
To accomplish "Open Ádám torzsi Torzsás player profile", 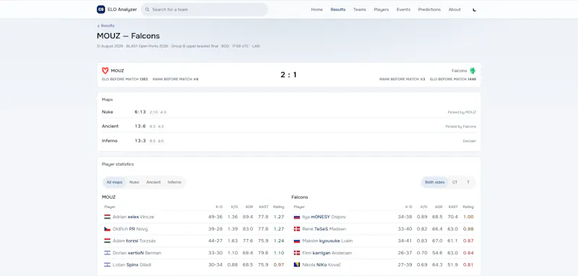I will (x=134, y=241).
